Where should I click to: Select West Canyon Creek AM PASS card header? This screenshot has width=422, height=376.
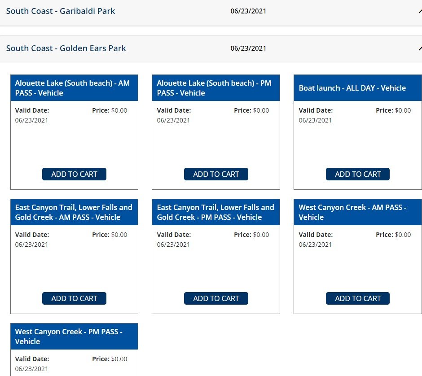coord(358,212)
